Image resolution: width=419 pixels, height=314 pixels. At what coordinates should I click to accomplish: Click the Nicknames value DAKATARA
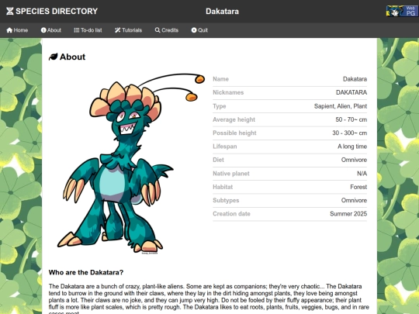(x=351, y=92)
